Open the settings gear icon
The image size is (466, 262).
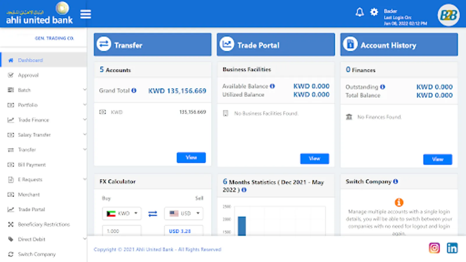pyautogui.click(x=374, y=12)
